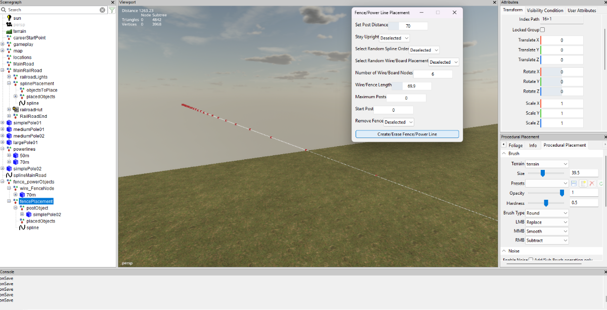
Task: Collapse the MainRailRoad tree node
Action: coord(3,70)
